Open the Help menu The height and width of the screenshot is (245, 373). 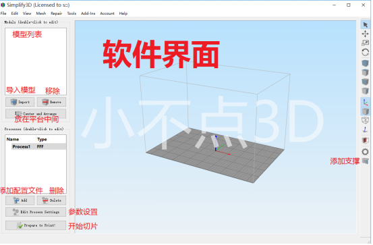123,13
